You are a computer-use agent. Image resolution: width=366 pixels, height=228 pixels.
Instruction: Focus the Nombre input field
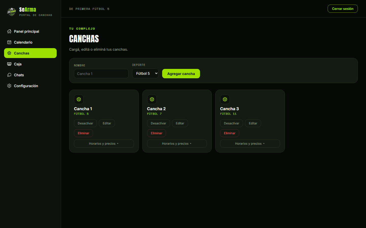(101, 74)
